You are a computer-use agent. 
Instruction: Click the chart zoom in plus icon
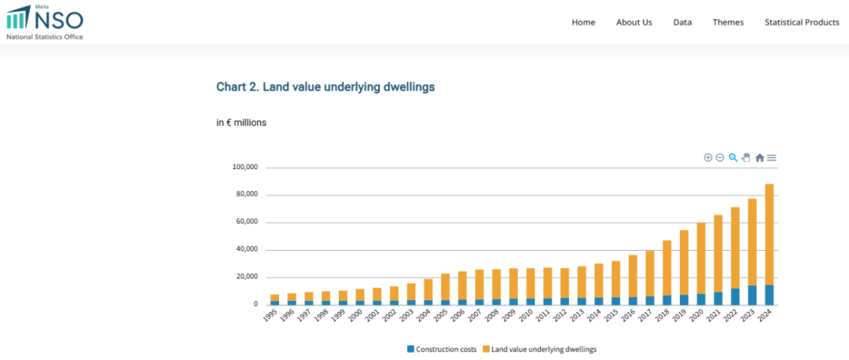(707, 158)
